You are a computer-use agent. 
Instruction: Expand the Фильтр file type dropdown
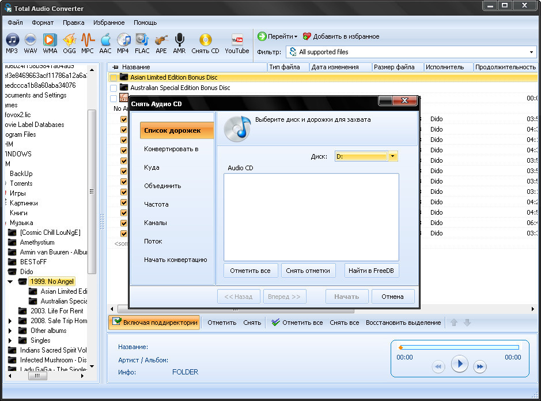click(x=531, y=52)
